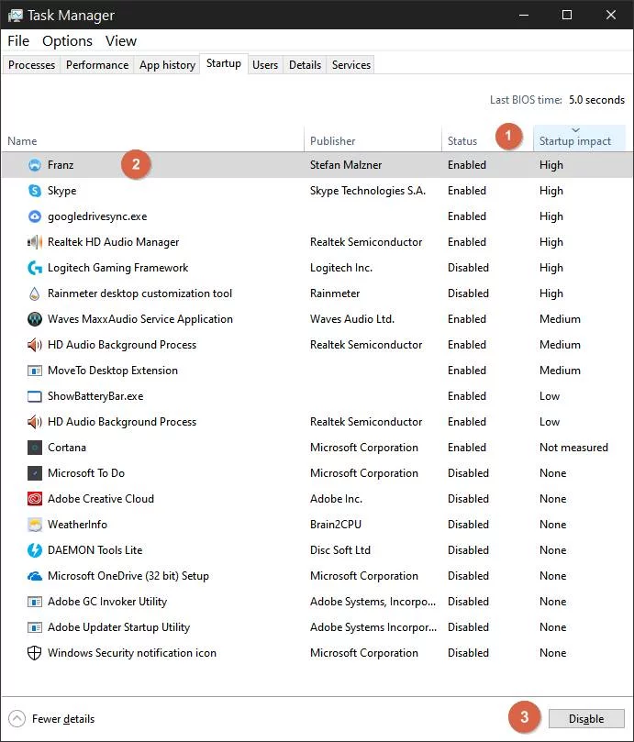Switch to the App history tab
Image resolution: width=634 pixels, height=742 pixels.
pyautogui.click(x=167, y=65)
